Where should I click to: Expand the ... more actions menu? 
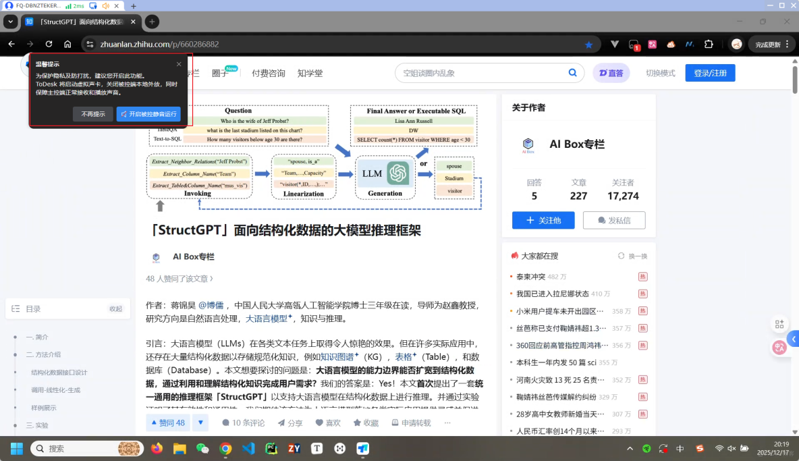pos(447,423)
